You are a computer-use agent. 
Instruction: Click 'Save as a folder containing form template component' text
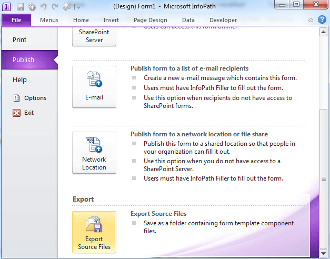point(218,223)
